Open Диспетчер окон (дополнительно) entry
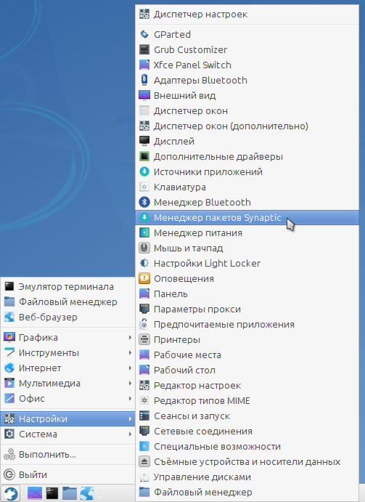The image size is (365, 502). tap(247, 126)
